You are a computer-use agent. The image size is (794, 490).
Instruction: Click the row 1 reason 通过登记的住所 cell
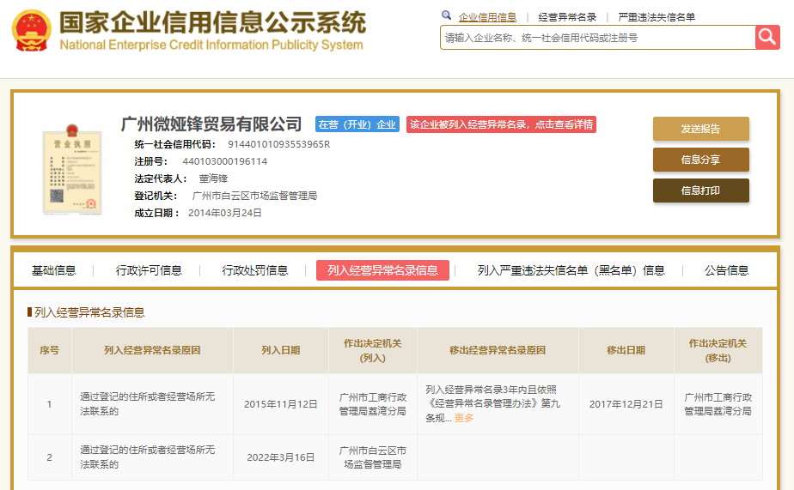point(152,404)
